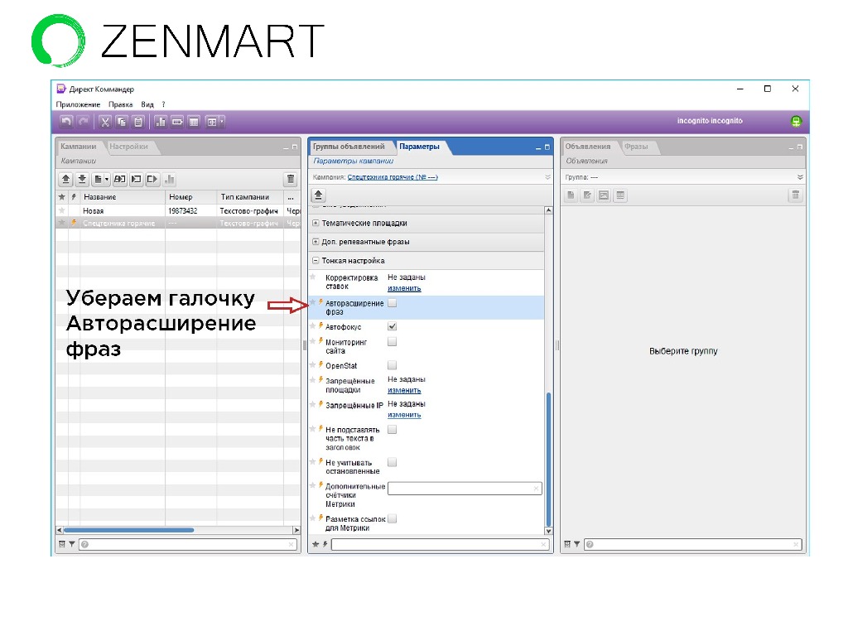Click the download campaigns arrow icon

click(x=82, y=179)
